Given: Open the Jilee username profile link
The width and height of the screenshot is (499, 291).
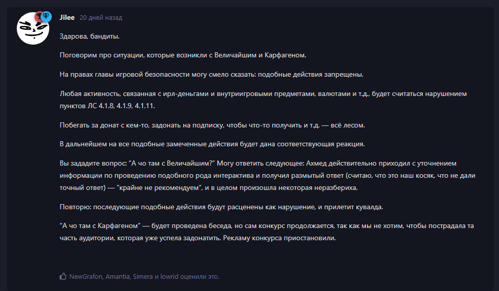Looking at the screenshot, I should click(x=67, y=17).
